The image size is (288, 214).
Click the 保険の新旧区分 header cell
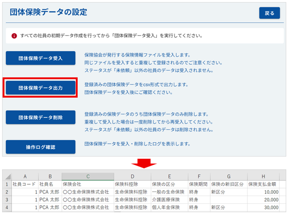[x=229, y=184]
